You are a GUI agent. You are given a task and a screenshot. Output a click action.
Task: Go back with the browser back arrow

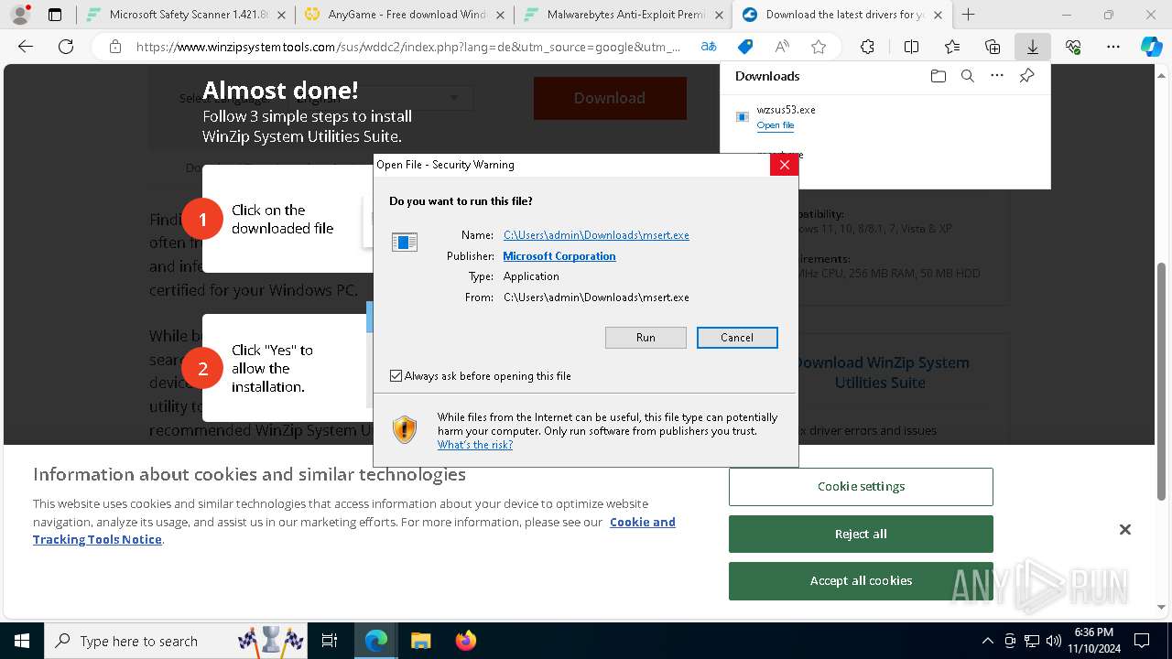(26, 47)
